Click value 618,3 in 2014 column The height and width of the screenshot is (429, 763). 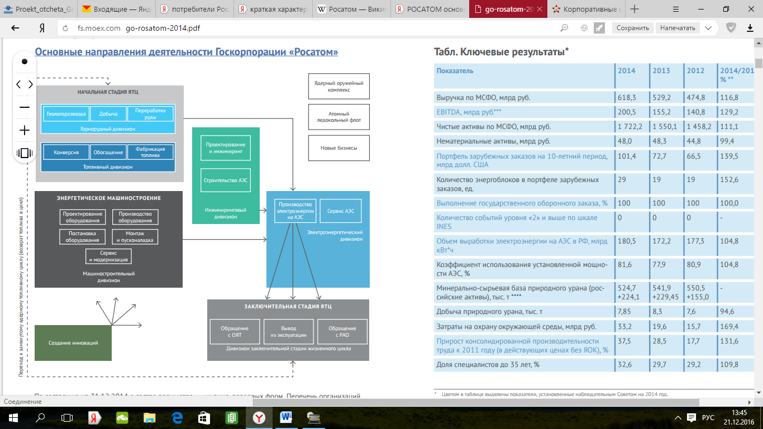(x=627, y=97)
